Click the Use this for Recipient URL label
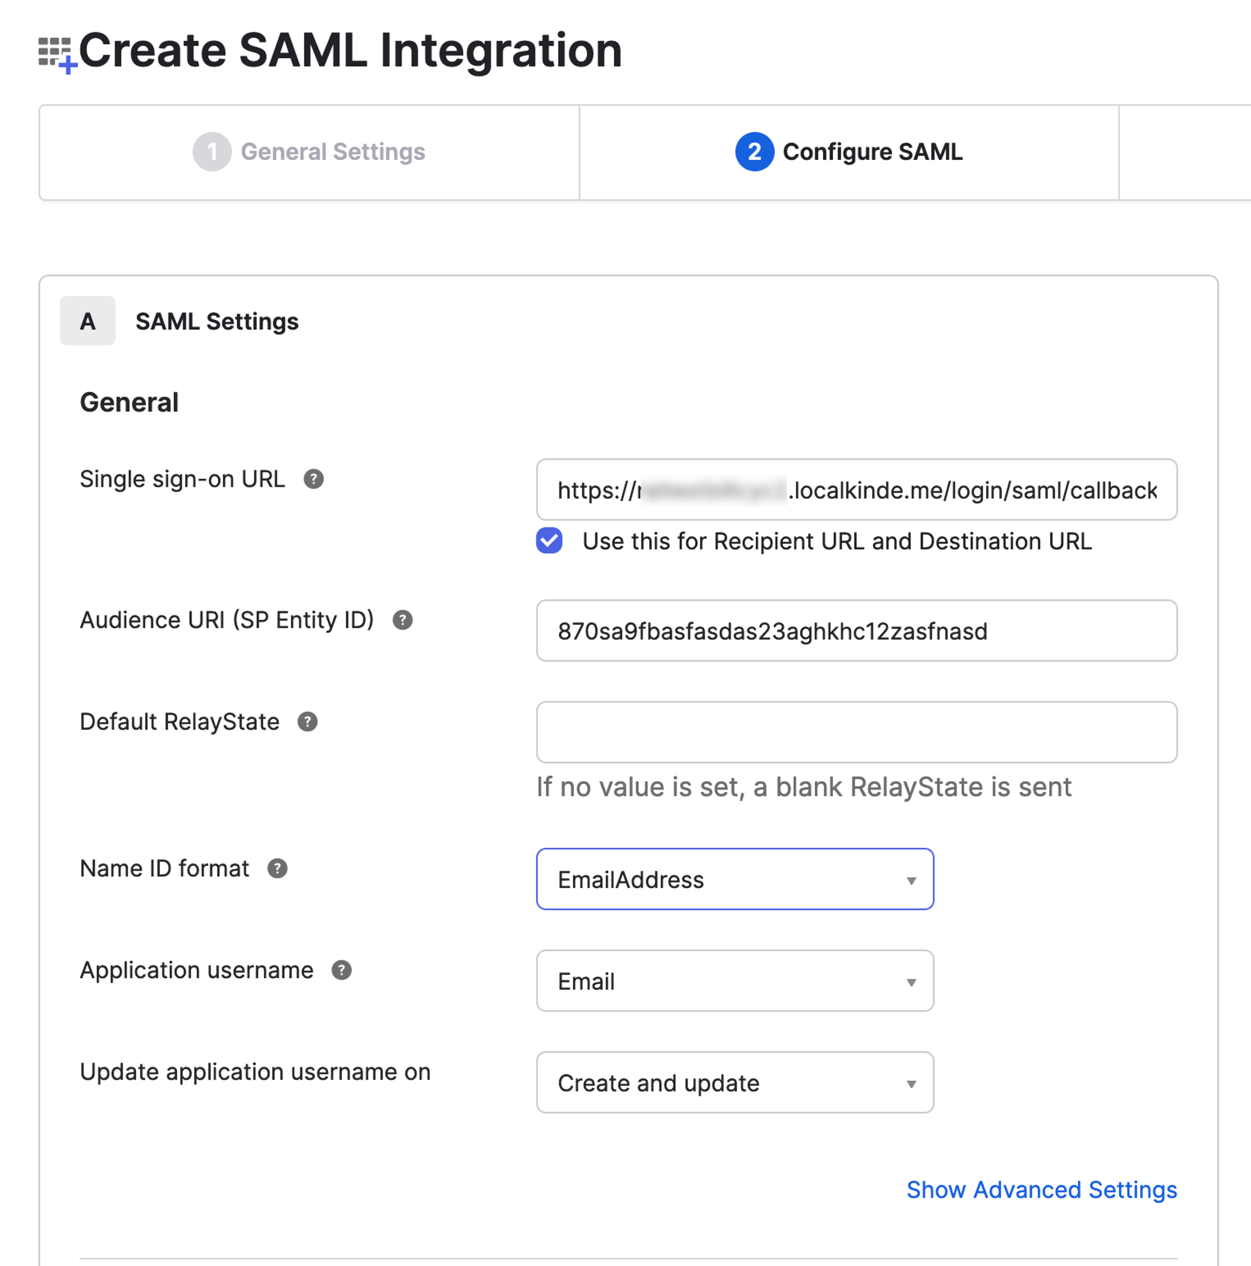This screenshot has height=1266, width=1251. 836,542
